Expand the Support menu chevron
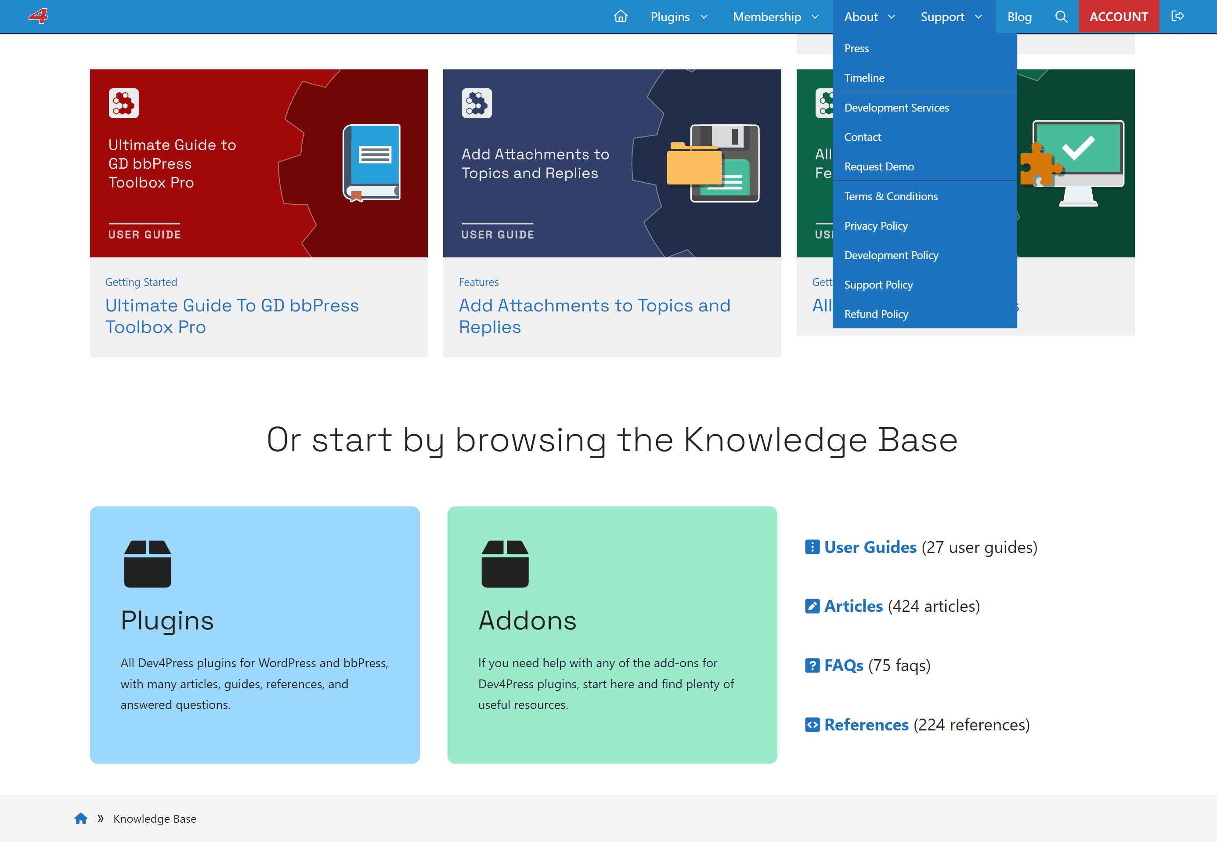This screenshot has height=842, width=1217. (x=979, y=17)
